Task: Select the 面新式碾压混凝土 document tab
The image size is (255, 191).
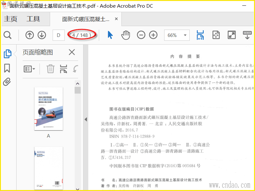Action: point(86,19)
